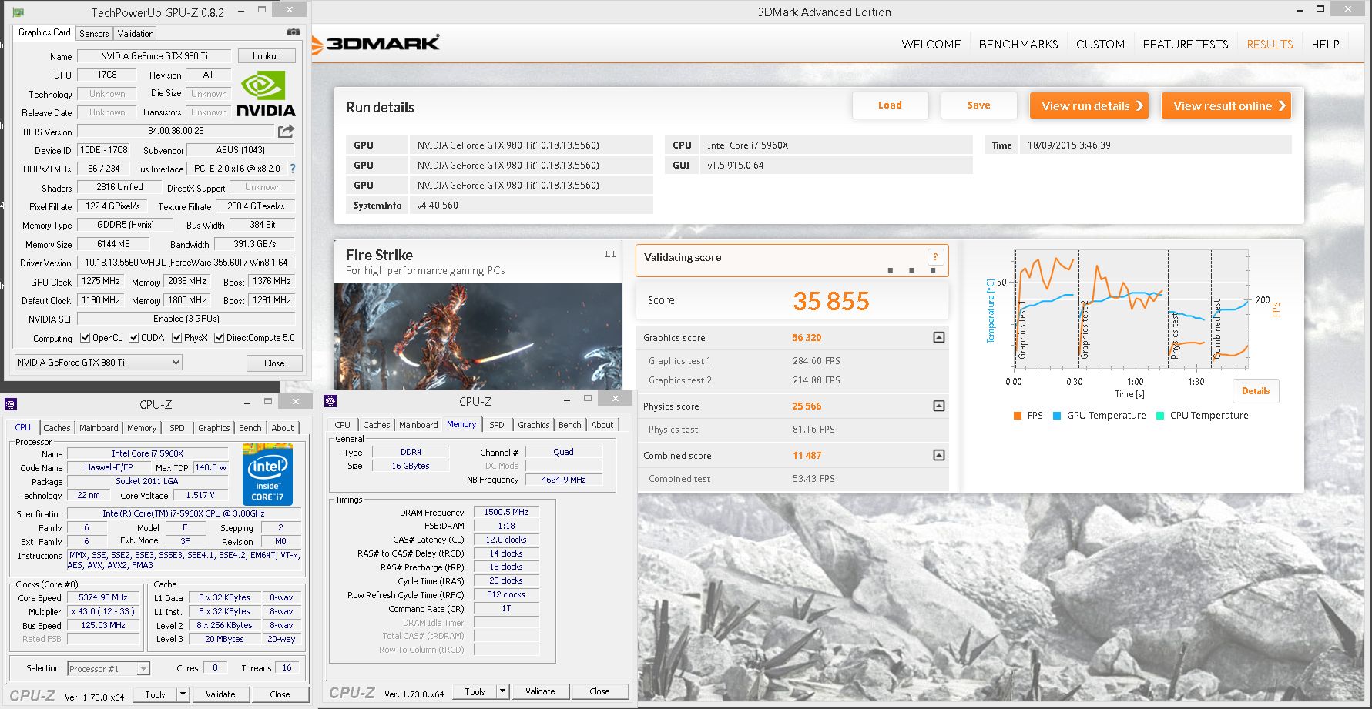Click the GPU Name field in GPU-Z
This screenshot has height=709, width=1372.
click(x=154, y=56)
